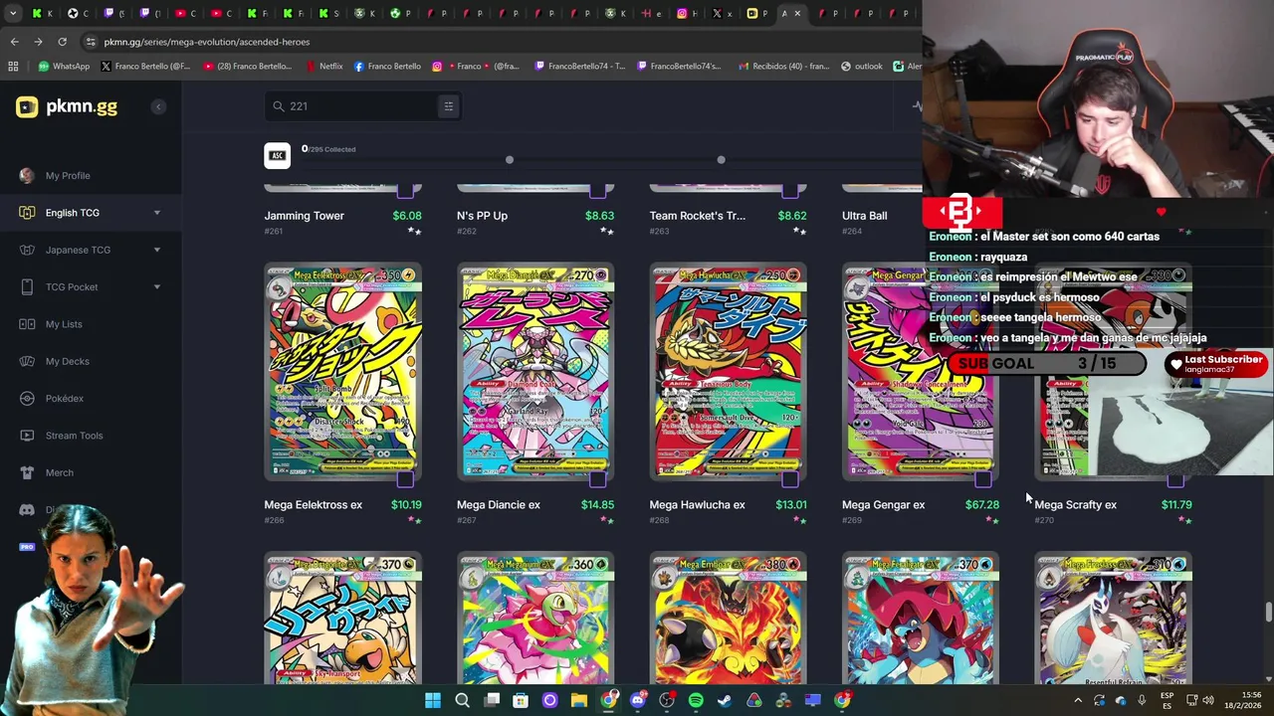Open Steam from the taskbar
1274x716 pixels.
725,701
